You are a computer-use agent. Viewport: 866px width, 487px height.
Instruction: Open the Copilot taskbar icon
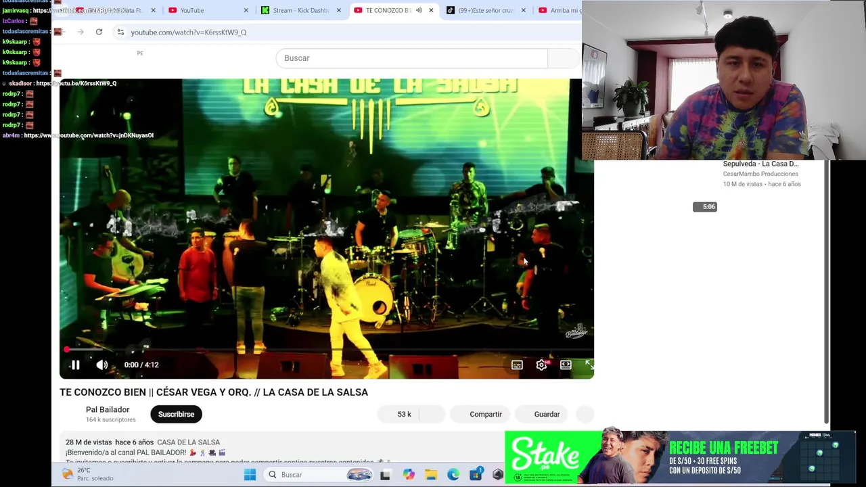point(408,475)
